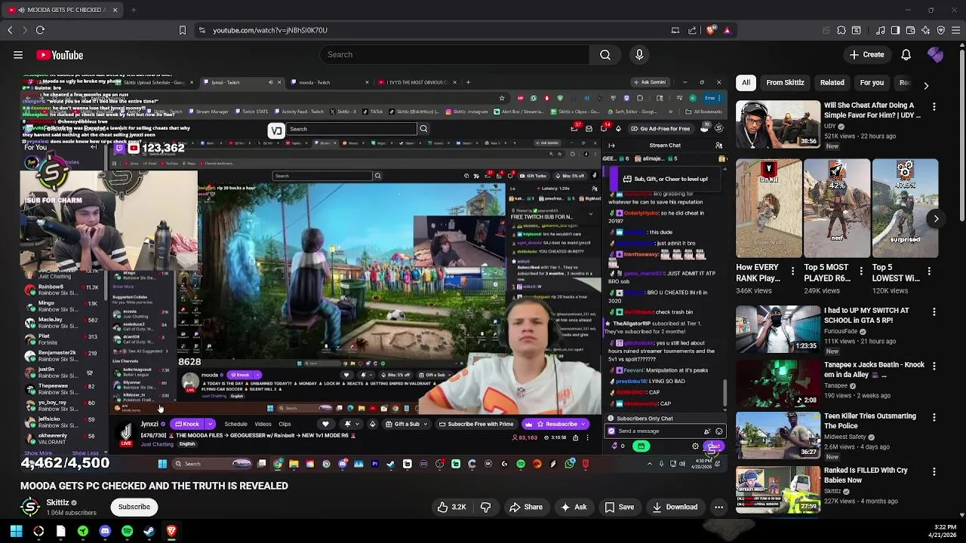Image resolution: width=966 pixels, height=543 pixels.
Task: Show next filter chips with arrow
Action: click(926, 85)
